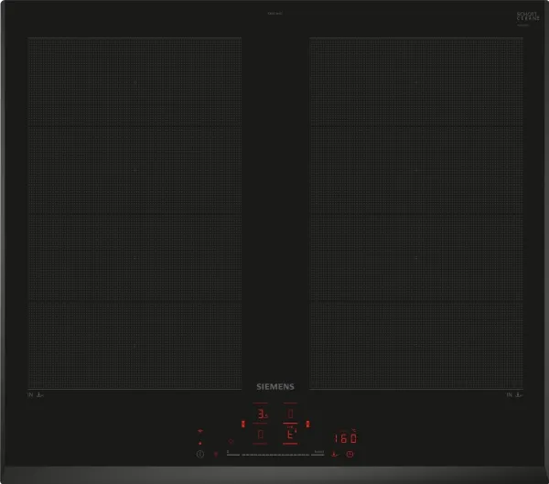Tap the boost end of the power slider
The height and width of the screenshot is (484, 549).
click(x=318, y=454)
